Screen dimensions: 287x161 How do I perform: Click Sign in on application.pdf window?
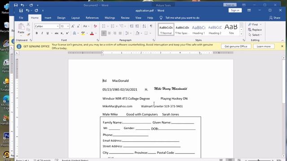pyautogui.click(x=235, y=10)
